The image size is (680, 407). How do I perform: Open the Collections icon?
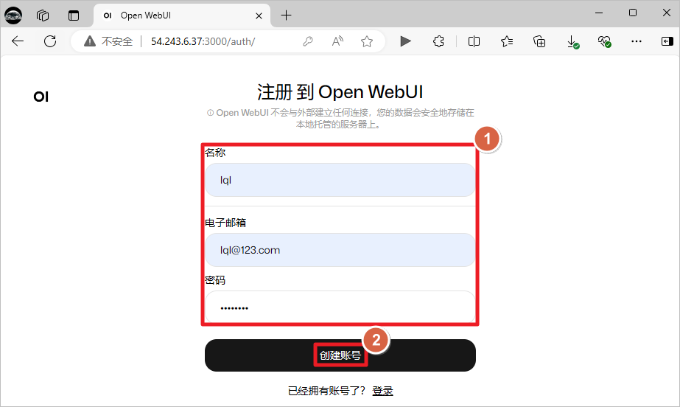click(x=539, y=41)
